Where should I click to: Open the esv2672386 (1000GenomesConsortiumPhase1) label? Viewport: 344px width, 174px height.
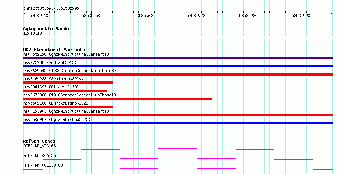[70, 95]
